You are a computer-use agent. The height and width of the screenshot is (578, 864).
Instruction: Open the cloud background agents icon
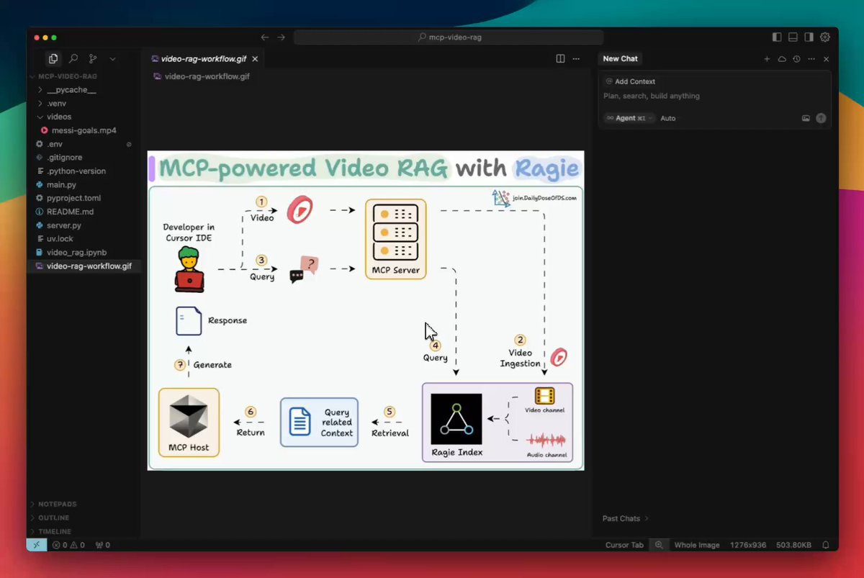tap(782, 59)
